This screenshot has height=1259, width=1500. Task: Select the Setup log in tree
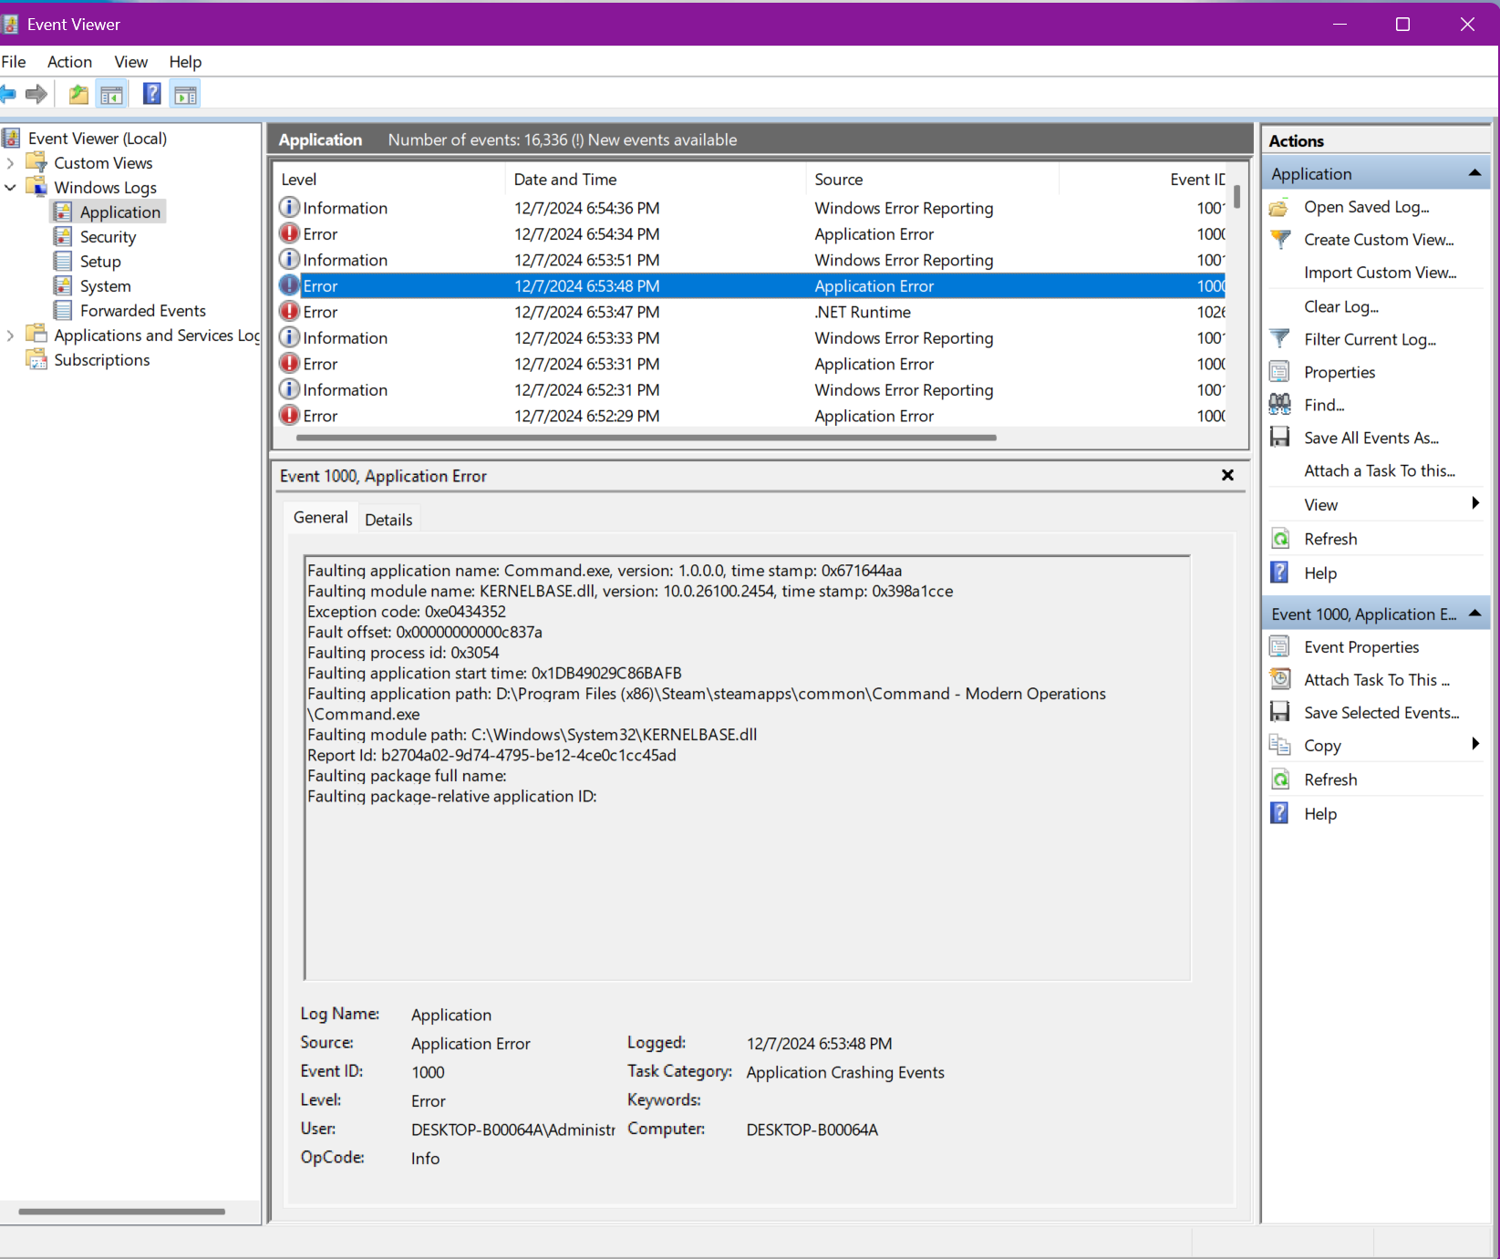100,261
